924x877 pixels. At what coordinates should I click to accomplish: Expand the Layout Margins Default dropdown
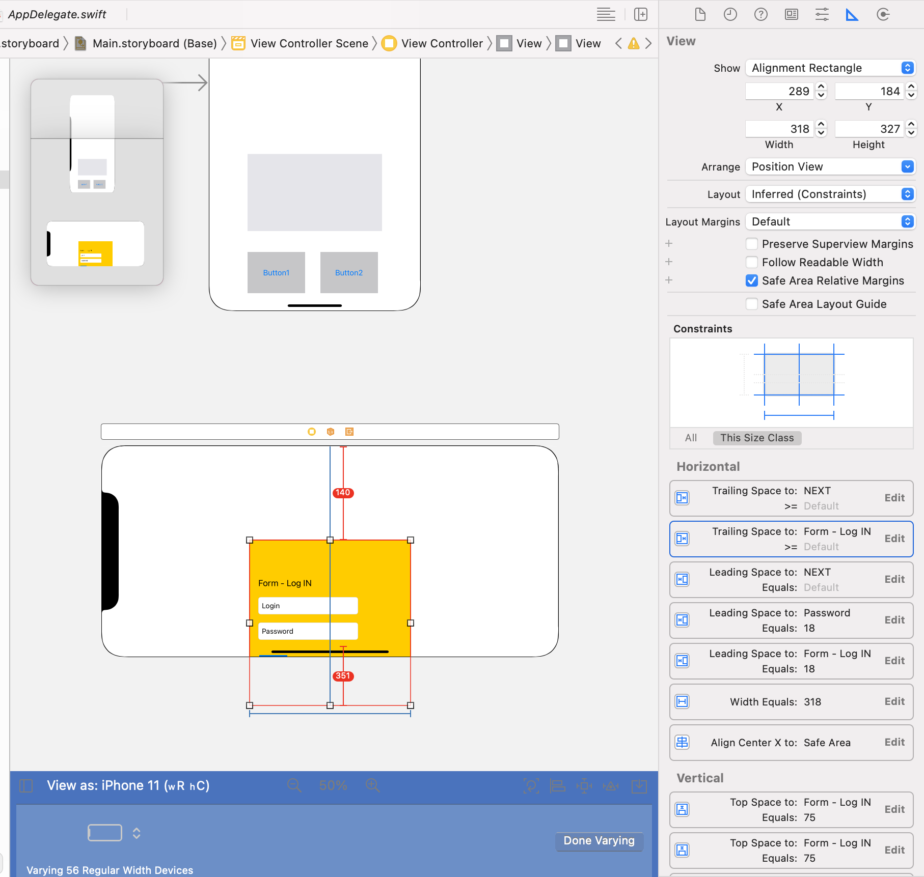pyautogui.click(x=830, y=221)
